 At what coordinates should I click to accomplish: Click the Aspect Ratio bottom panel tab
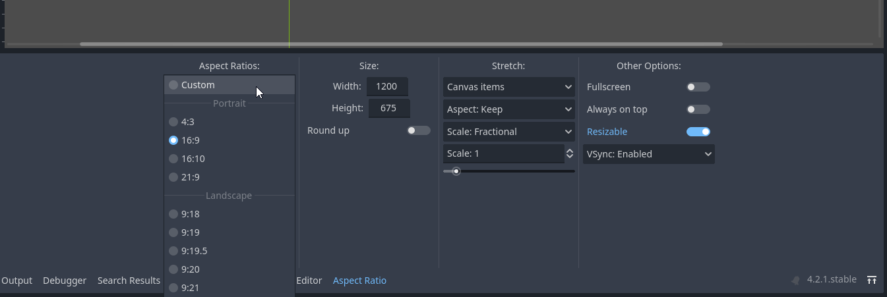click(359, 281)
